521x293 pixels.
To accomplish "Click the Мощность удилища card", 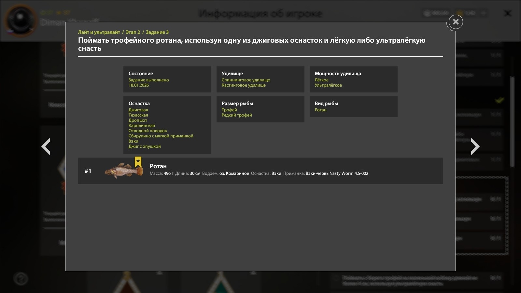I will (x=353, y=79).
